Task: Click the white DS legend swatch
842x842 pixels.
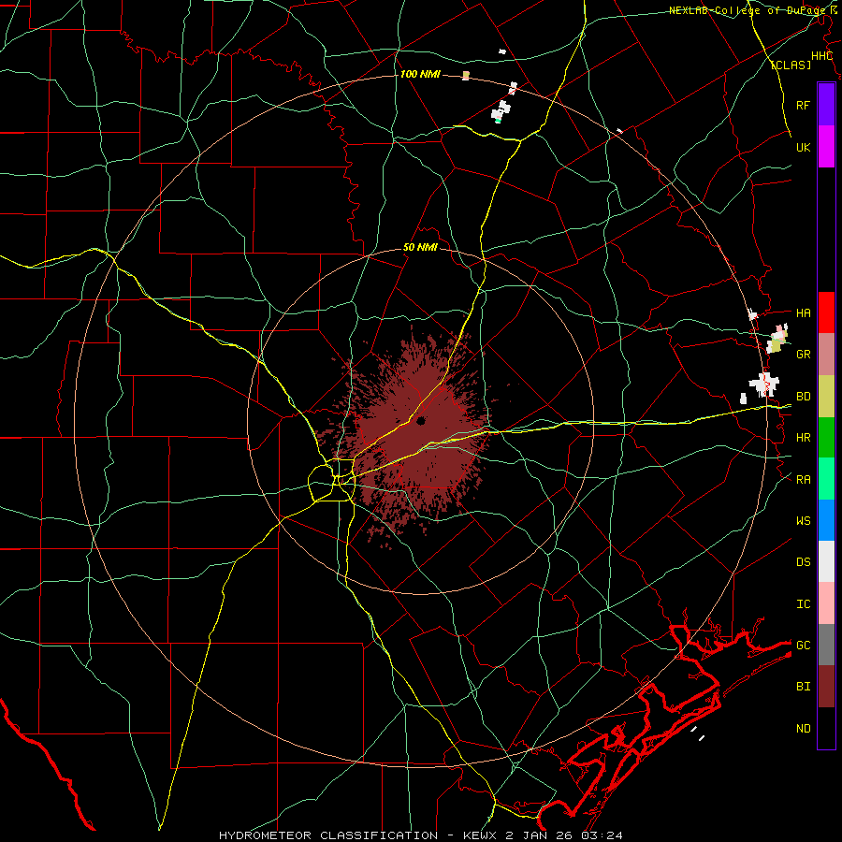Action: [x=826, y=561]
